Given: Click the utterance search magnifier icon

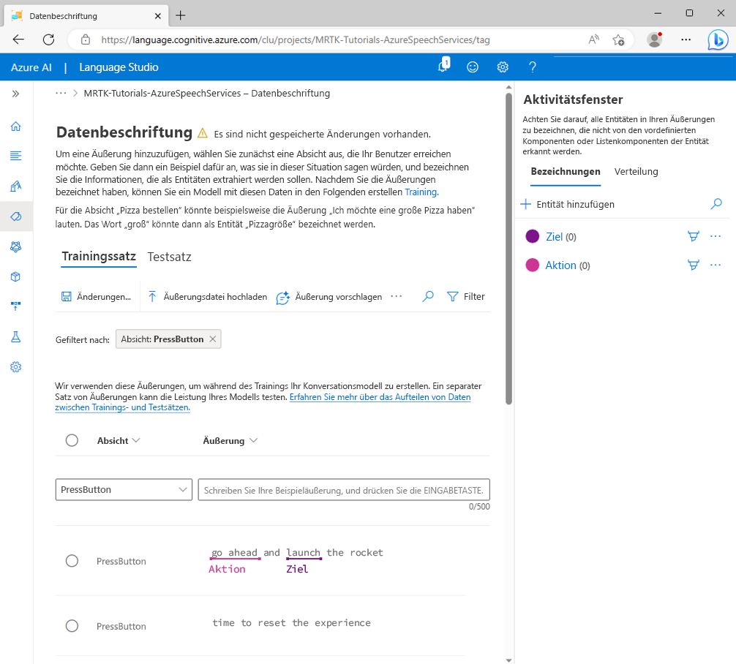Looking at the screenshot, I should click(427, 297).
